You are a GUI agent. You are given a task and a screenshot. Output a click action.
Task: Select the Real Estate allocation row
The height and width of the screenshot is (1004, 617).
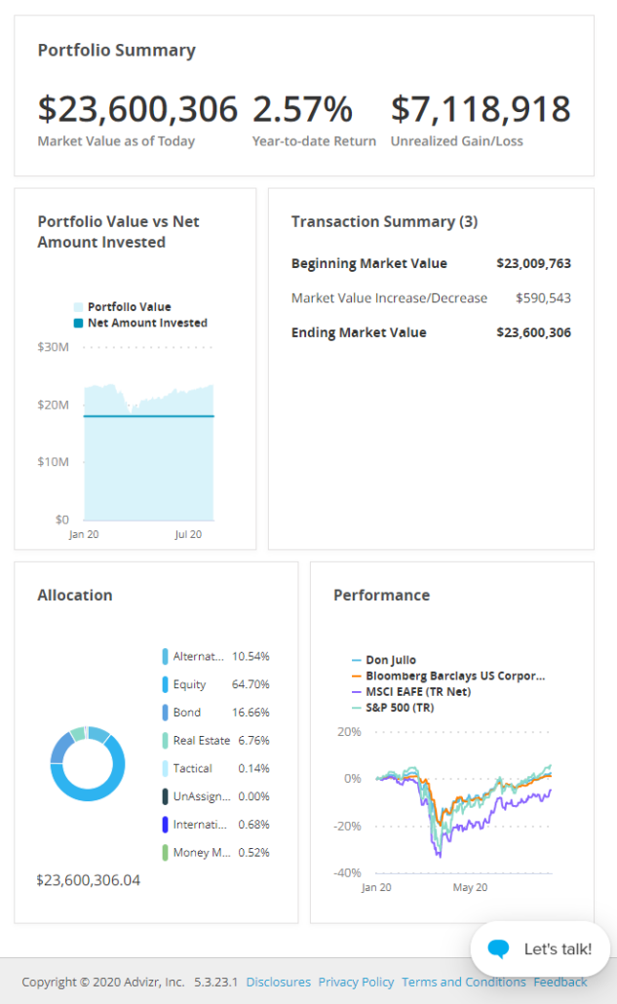215,741
